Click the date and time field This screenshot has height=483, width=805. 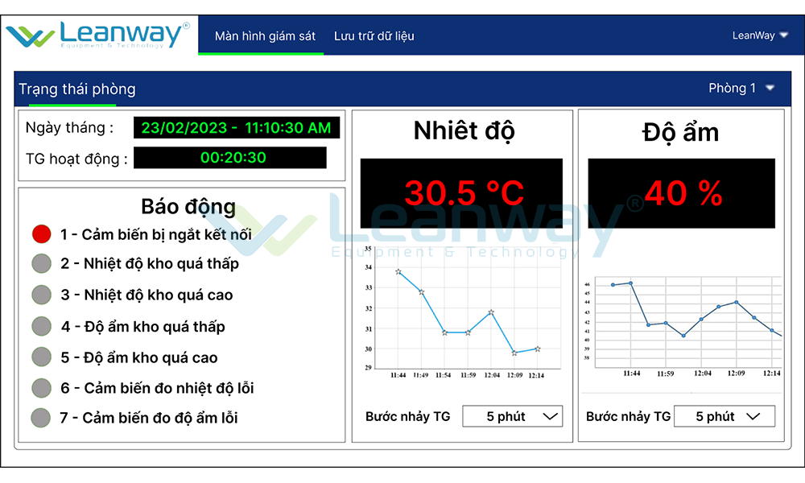[237, 127]
